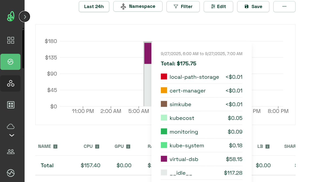Select the highlighted Monitor sidebar icon

pyautogui.click(x=11, y=62)
